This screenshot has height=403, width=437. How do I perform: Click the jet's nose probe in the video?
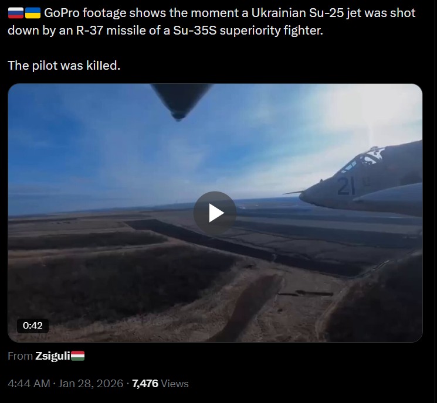click(293, 192)
